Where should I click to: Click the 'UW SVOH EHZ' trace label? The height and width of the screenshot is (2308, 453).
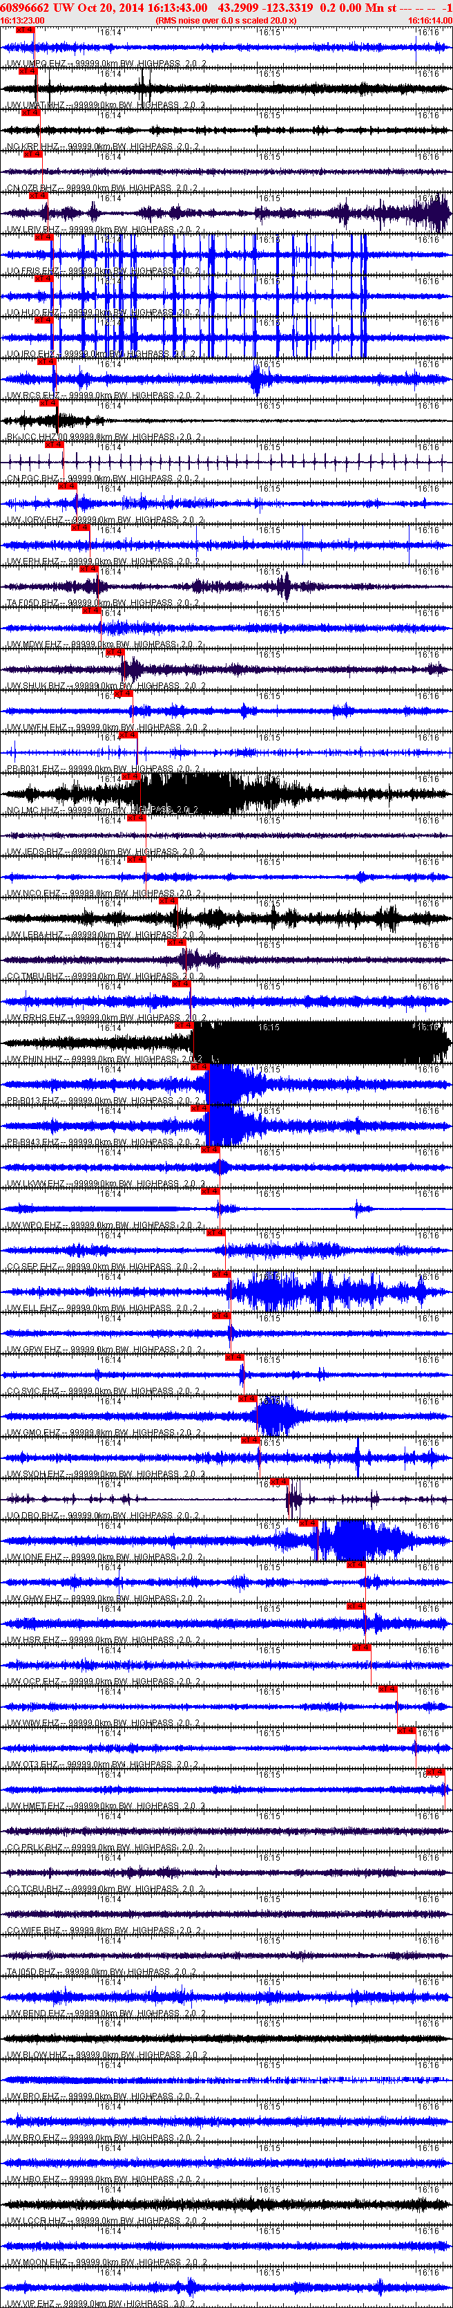(x=37, y=1474)
